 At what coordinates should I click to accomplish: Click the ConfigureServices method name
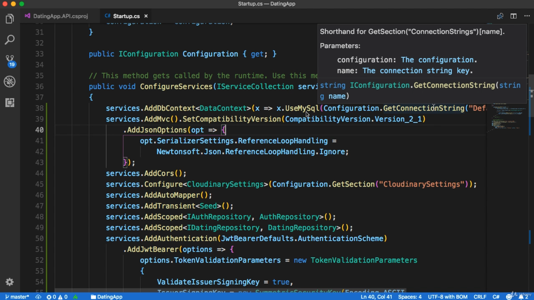click(176, 87)
